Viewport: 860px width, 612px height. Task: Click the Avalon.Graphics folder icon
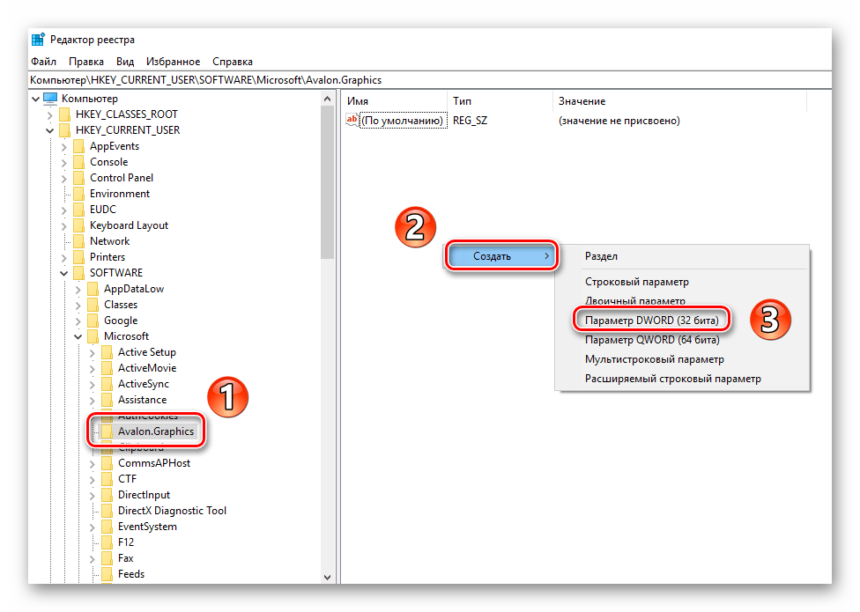107,431
